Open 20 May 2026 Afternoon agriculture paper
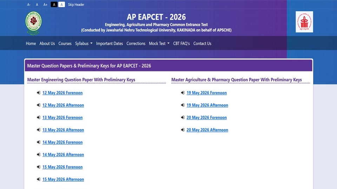This screenshot has width=337, height=189. click(207, 130)
